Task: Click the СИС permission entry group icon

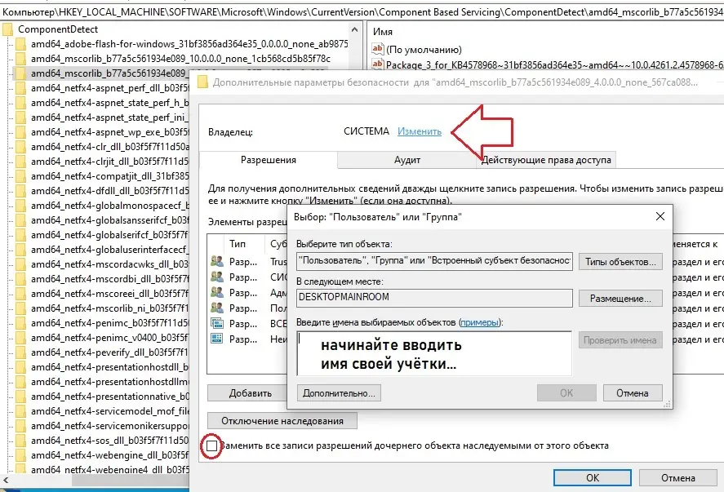Action: (x=217, y=277)
